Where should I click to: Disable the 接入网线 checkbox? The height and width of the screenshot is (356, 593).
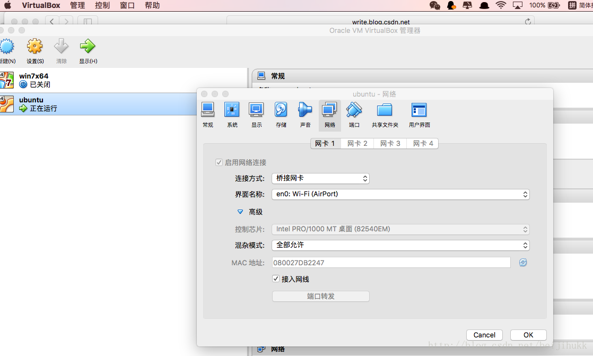276,279
